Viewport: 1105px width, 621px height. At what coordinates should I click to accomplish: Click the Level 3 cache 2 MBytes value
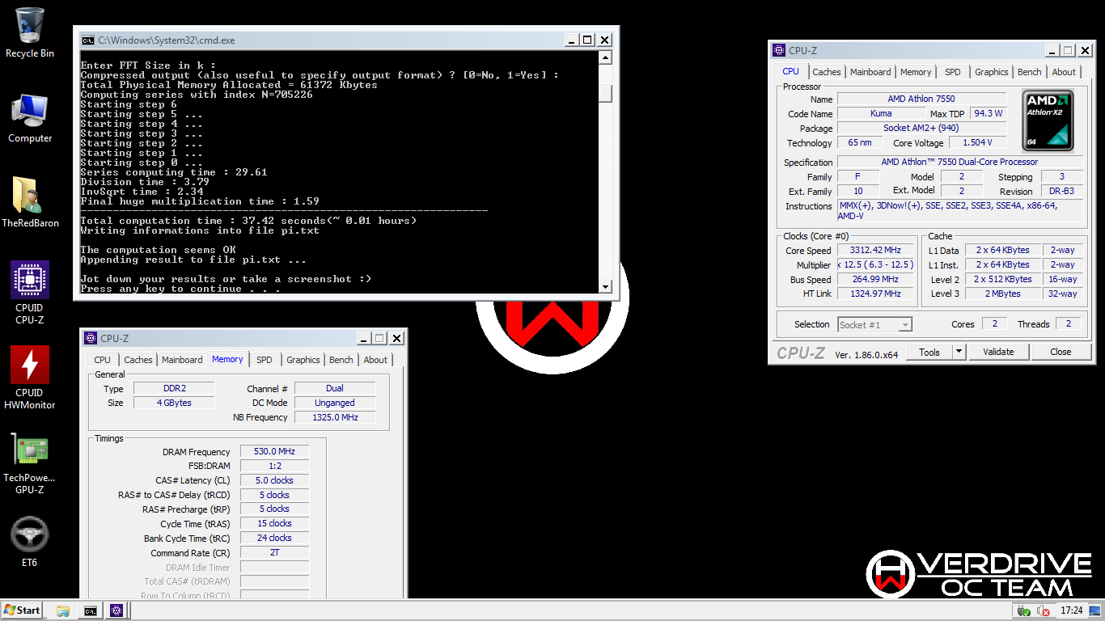(1003, 294)
